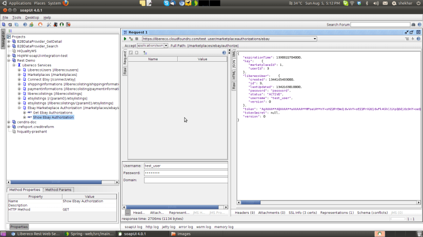Click the stop/cancel request icon
Screen dimensions: 423x237
pos(137,39)
